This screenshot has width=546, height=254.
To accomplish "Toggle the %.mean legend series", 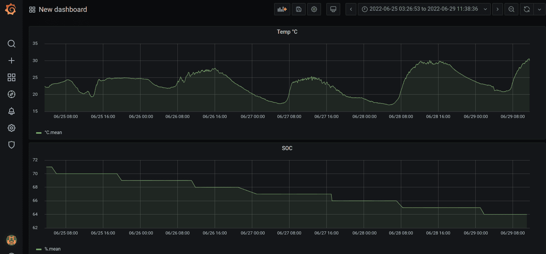I will [x=53, y=249].
